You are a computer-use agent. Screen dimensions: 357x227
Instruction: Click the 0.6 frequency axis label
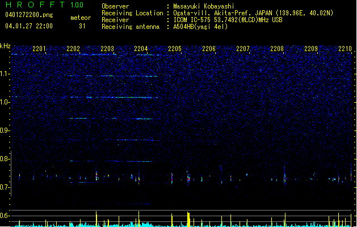5,216
